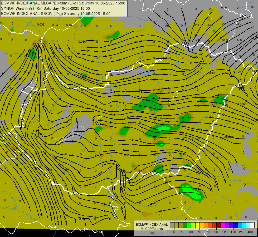Click the map value 11.0

pos(83,26)
